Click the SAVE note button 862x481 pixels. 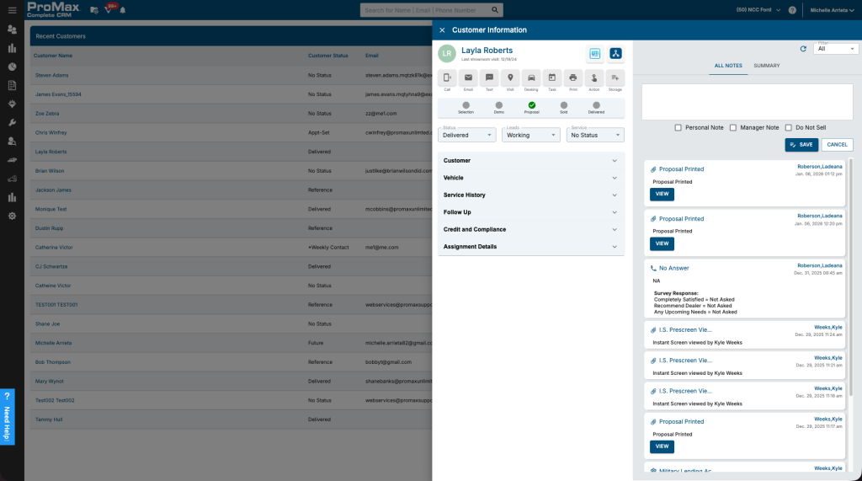801,145
